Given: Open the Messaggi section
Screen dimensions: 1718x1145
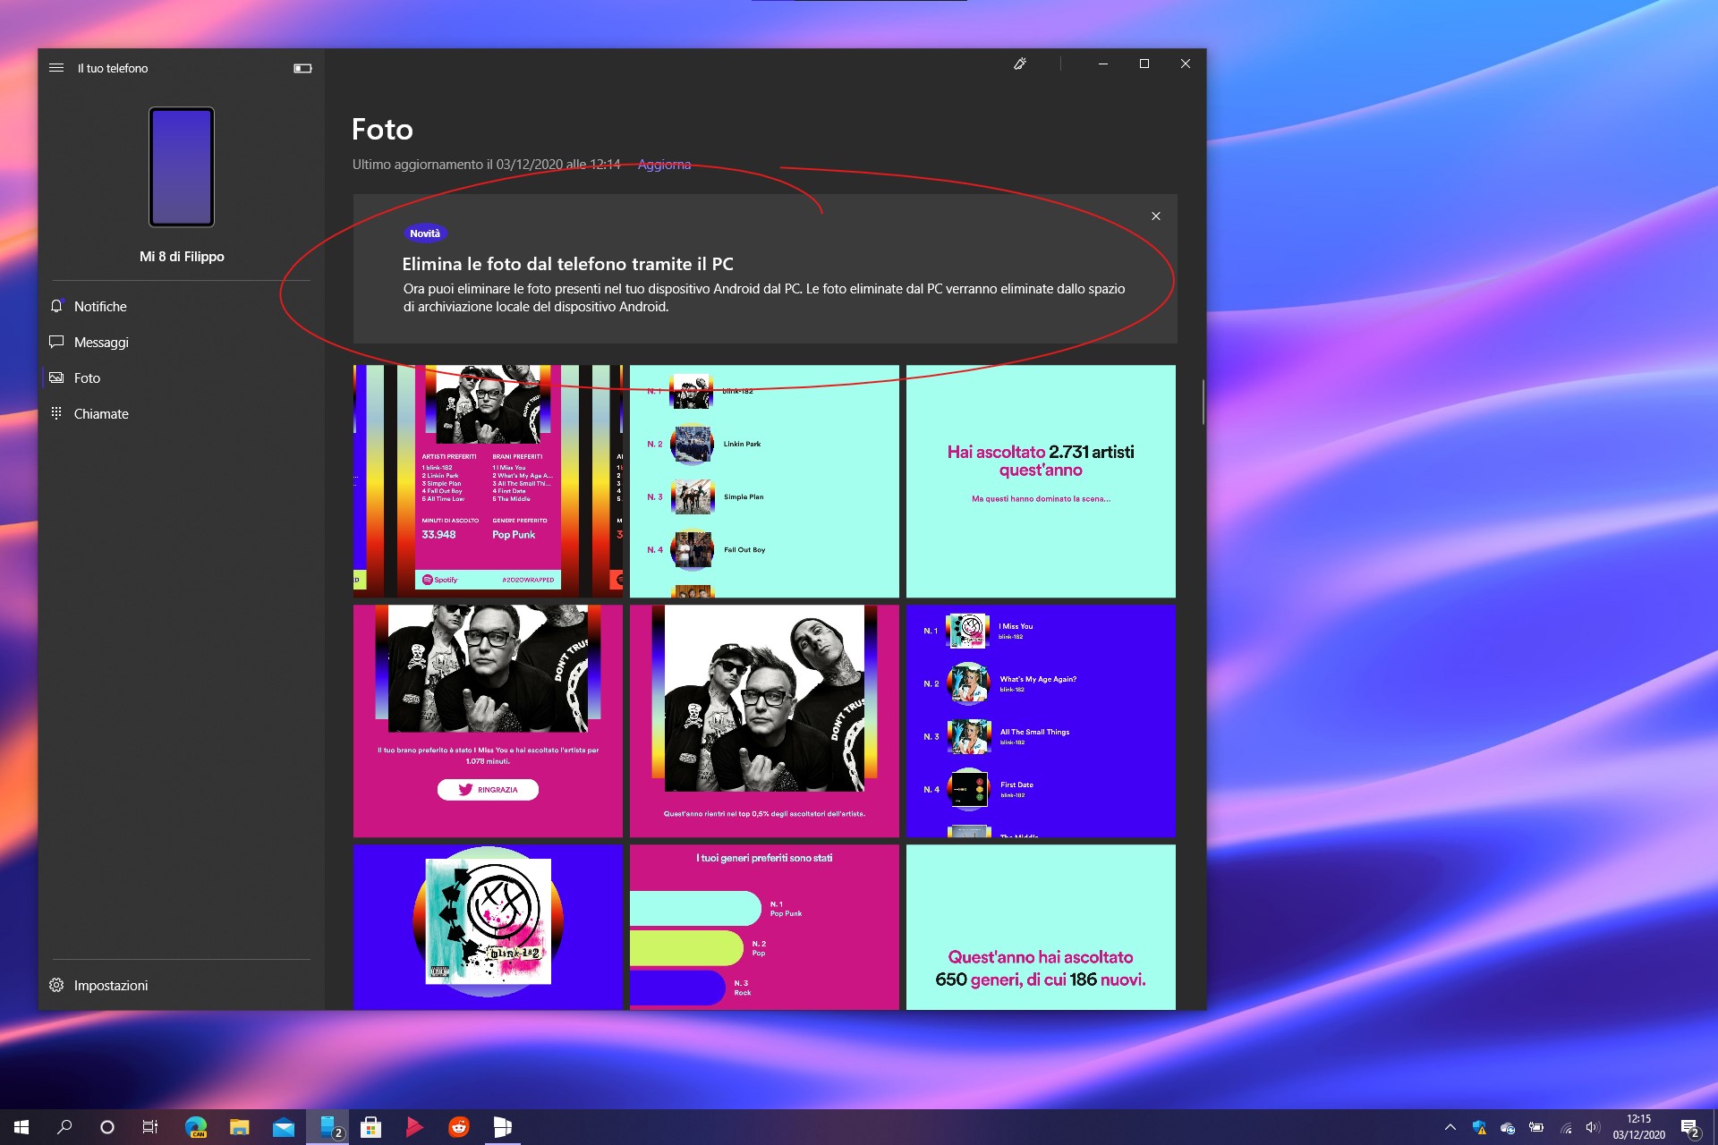Looking at the screenshot, I should 181,342.
